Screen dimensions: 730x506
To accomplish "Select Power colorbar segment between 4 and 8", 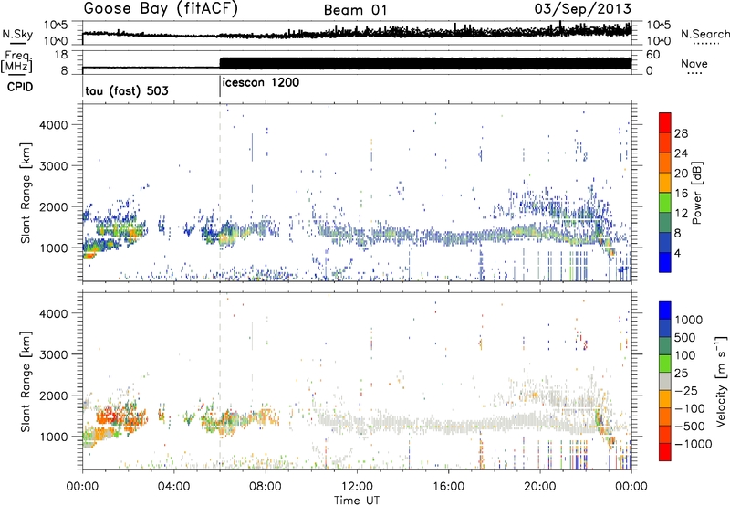I will 665,242.
